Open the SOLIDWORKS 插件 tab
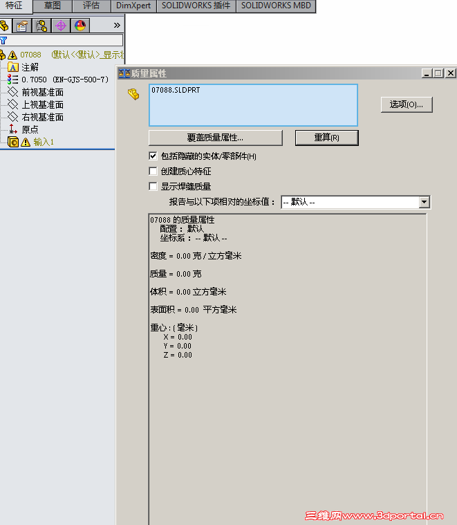 point(196,6)
